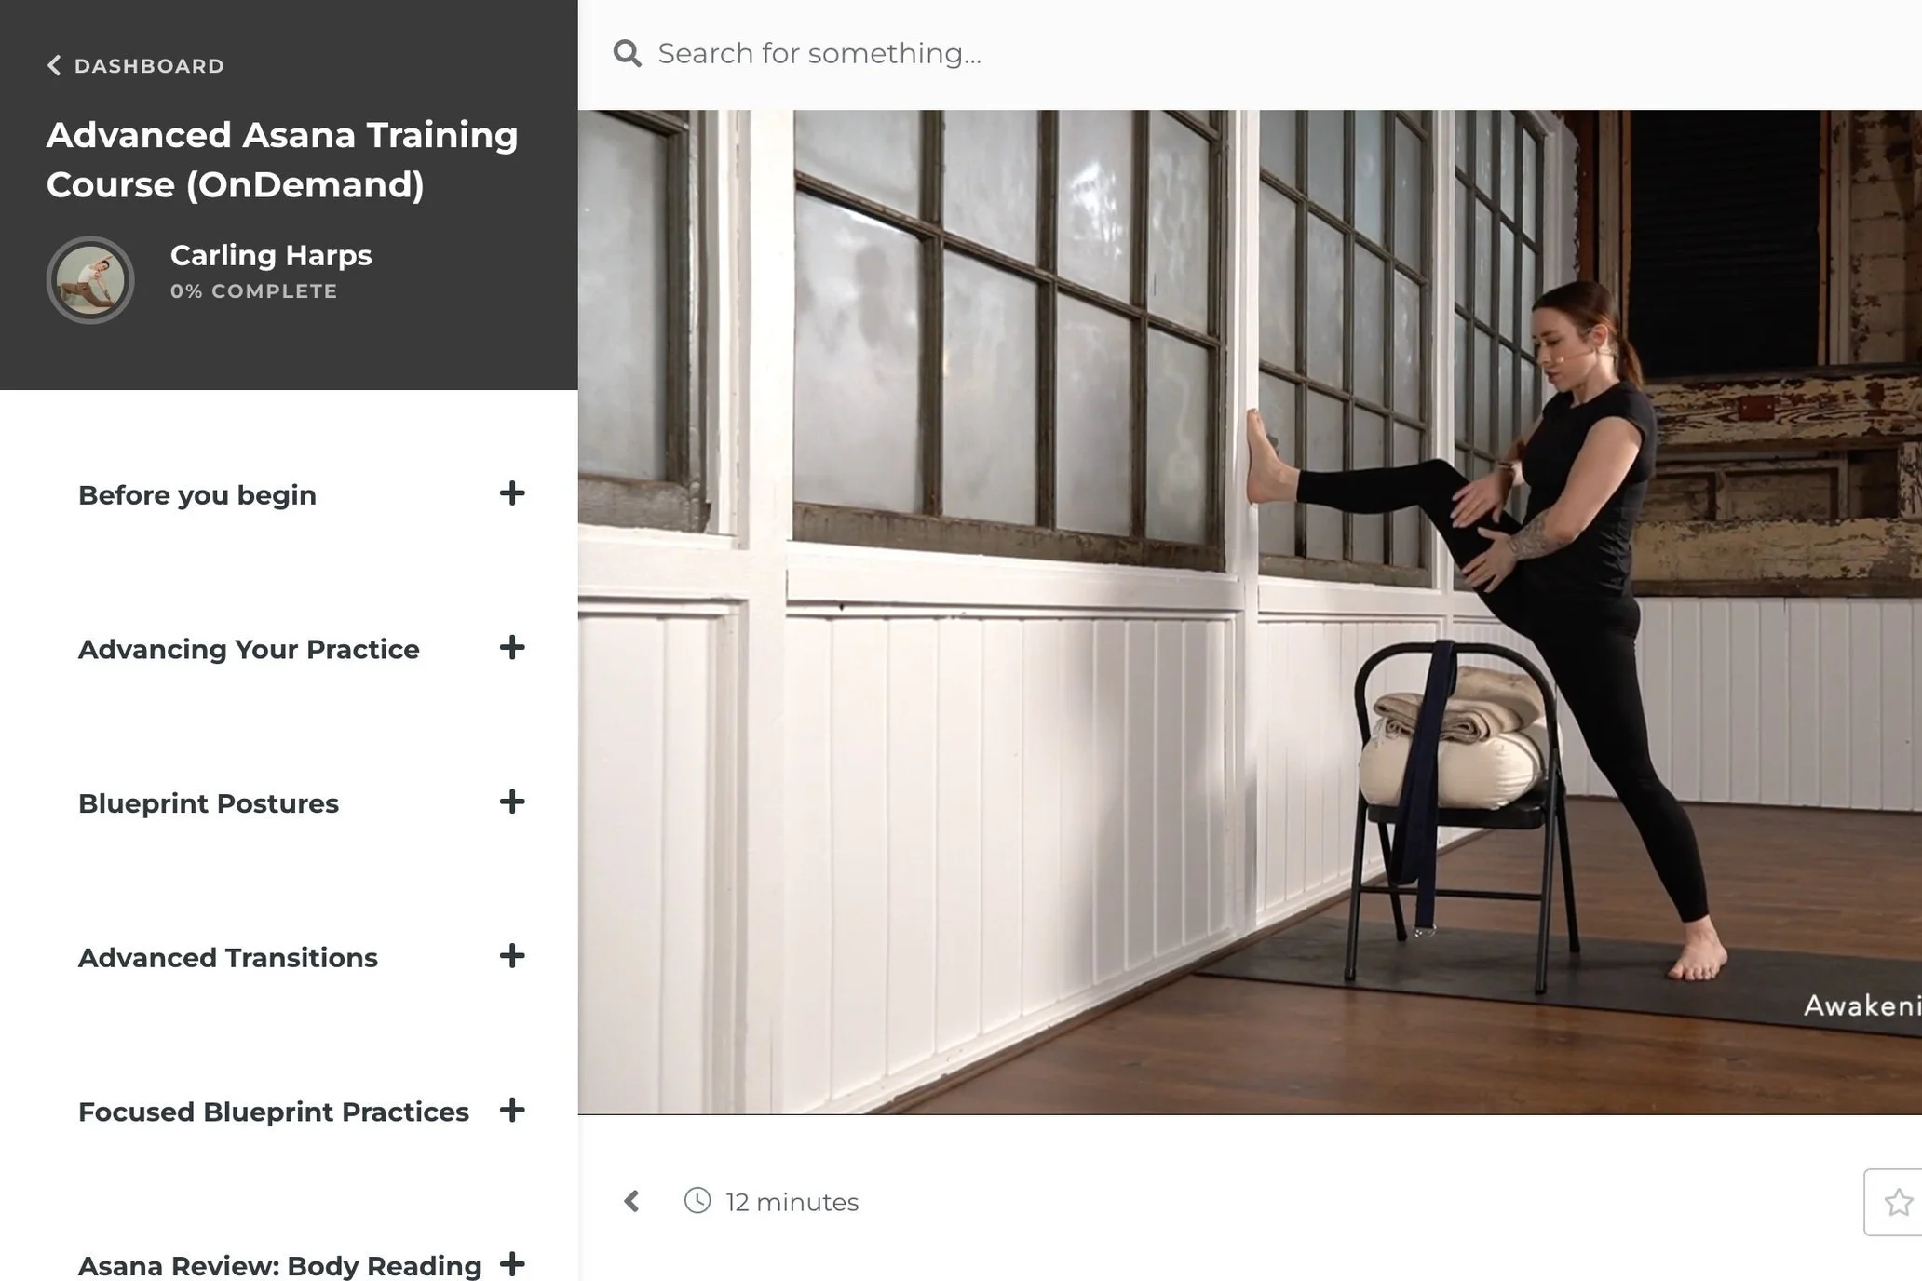Image resolution: width=1922 pixels, height=1281 pixels.
Task: Expand Blueprint Postures plus icon
Action: pyautogui.click(x=512, y=802)
